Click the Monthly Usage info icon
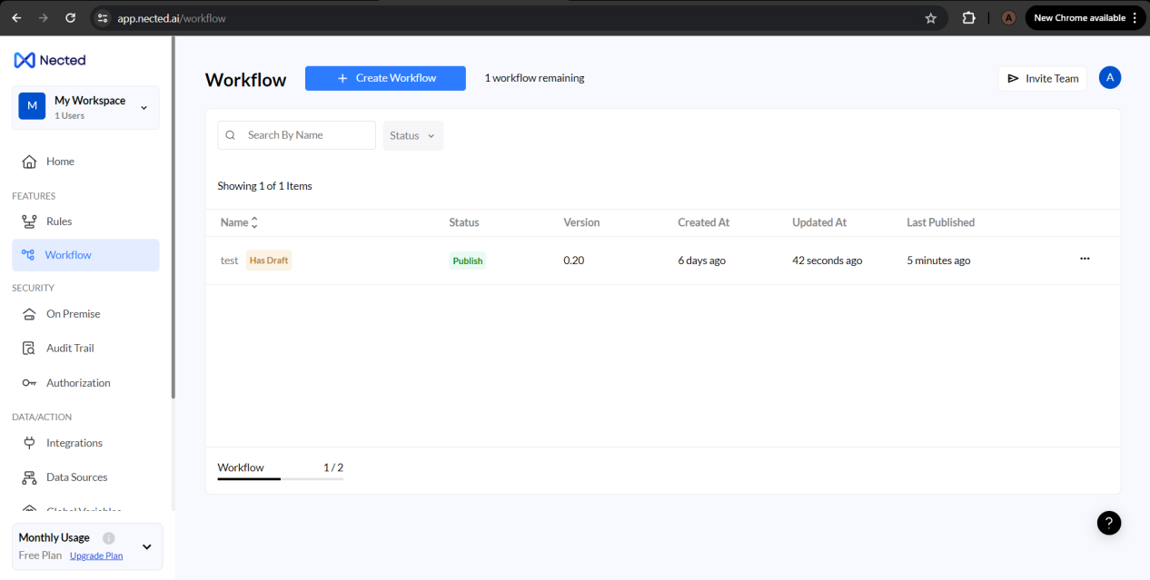The height and width of the screenshot is (580, 1150). pyautogui.click(x=109, y=537)
